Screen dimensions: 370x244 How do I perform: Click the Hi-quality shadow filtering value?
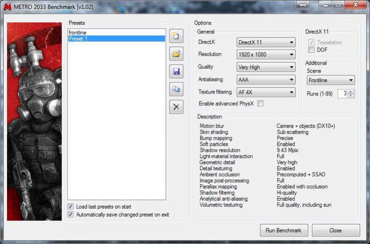[x=287, y=193]
